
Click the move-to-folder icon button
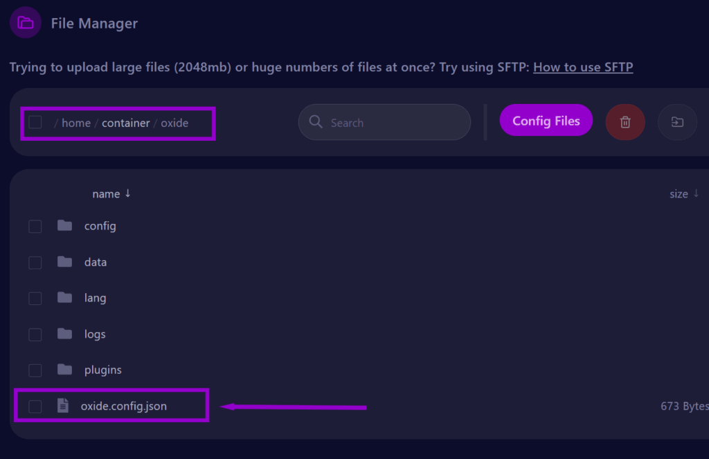pos(677,123)
